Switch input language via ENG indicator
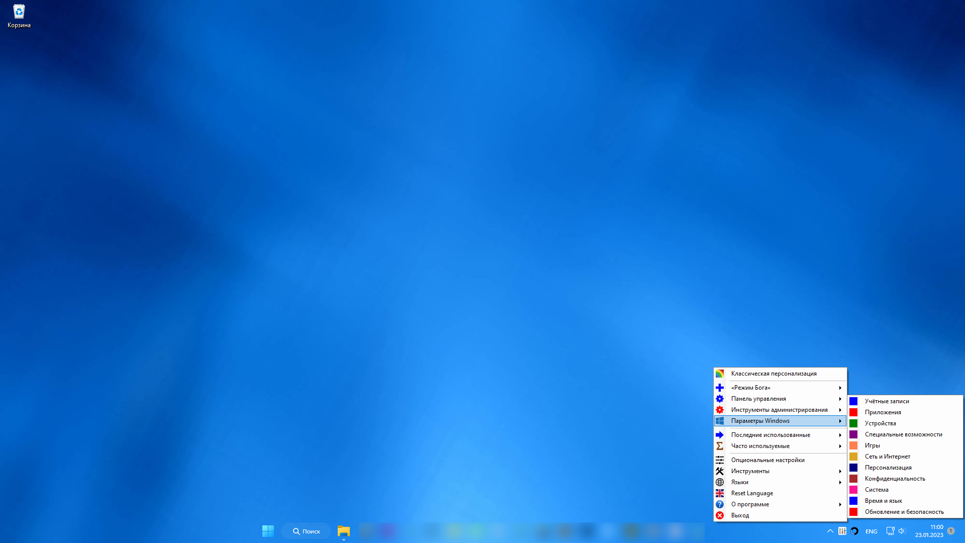The image size is (965, 543). (x=872, y=531)
